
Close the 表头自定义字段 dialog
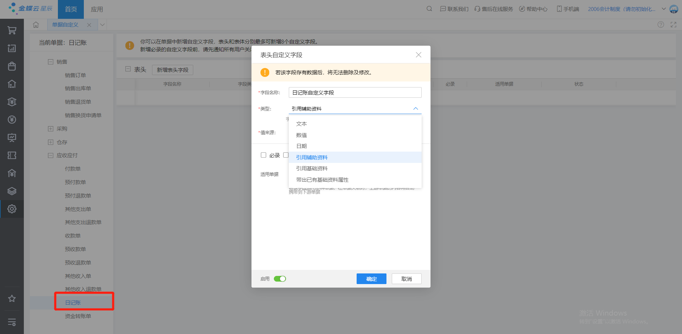click(418, 55)
